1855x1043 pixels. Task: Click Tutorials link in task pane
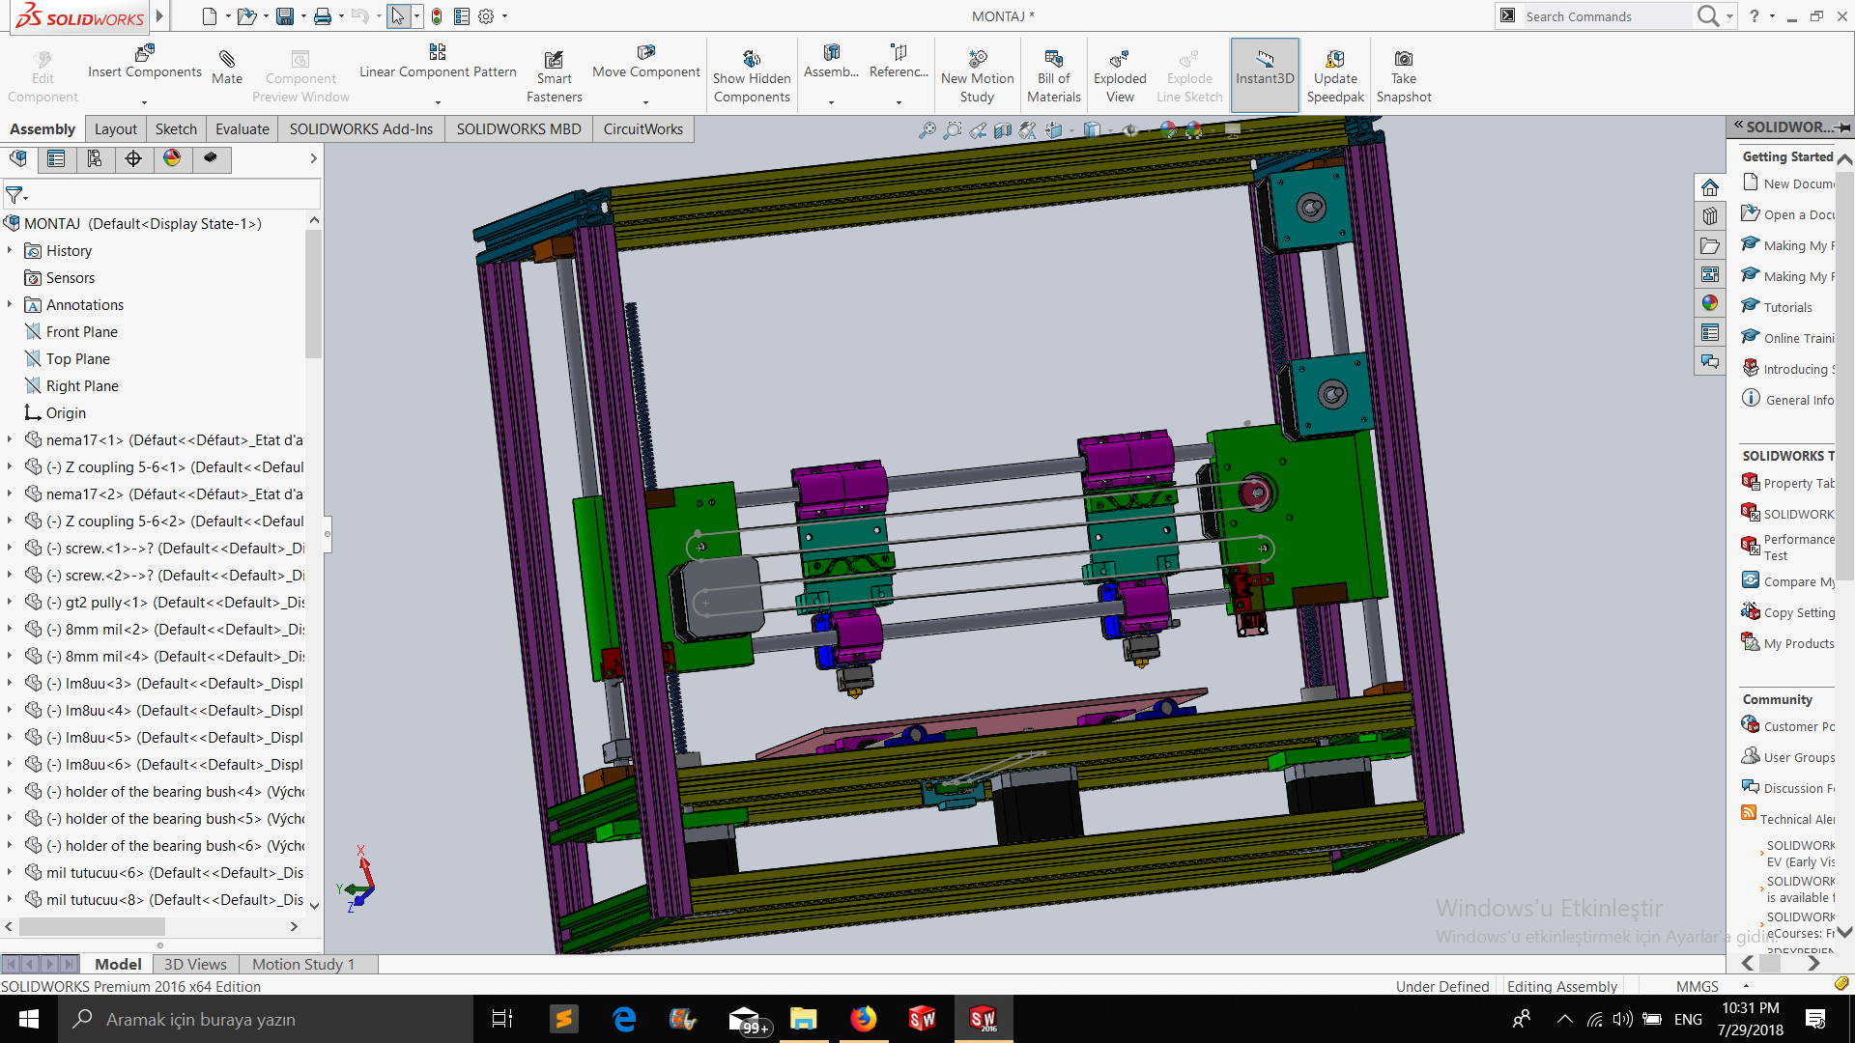[1787, 307]
